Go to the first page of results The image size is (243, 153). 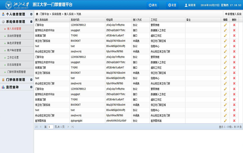pos(37,127)
